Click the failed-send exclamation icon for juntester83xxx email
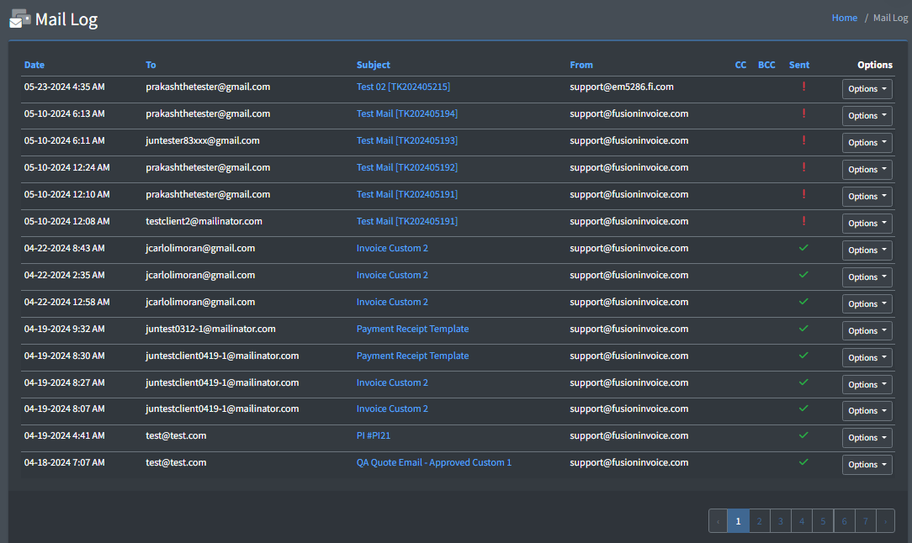 coord(803,140)
